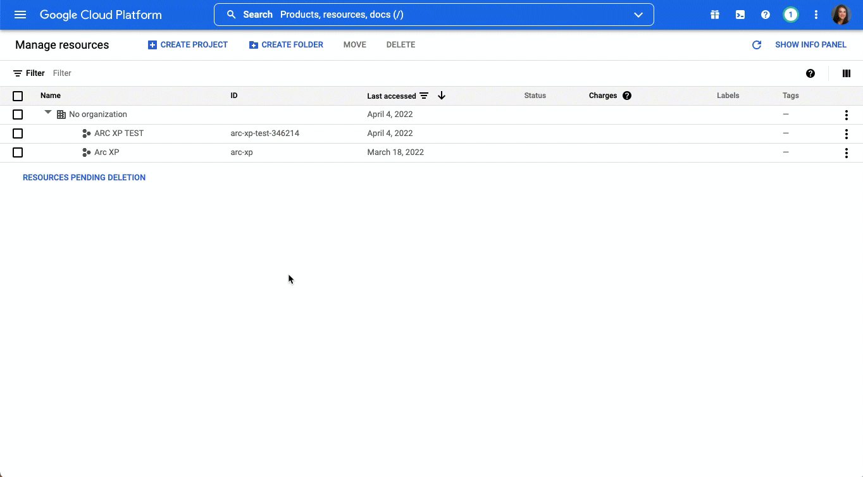The image size is (863, 477).
Task: Toggle the select-all header checkbox
Action: (18, 96)
